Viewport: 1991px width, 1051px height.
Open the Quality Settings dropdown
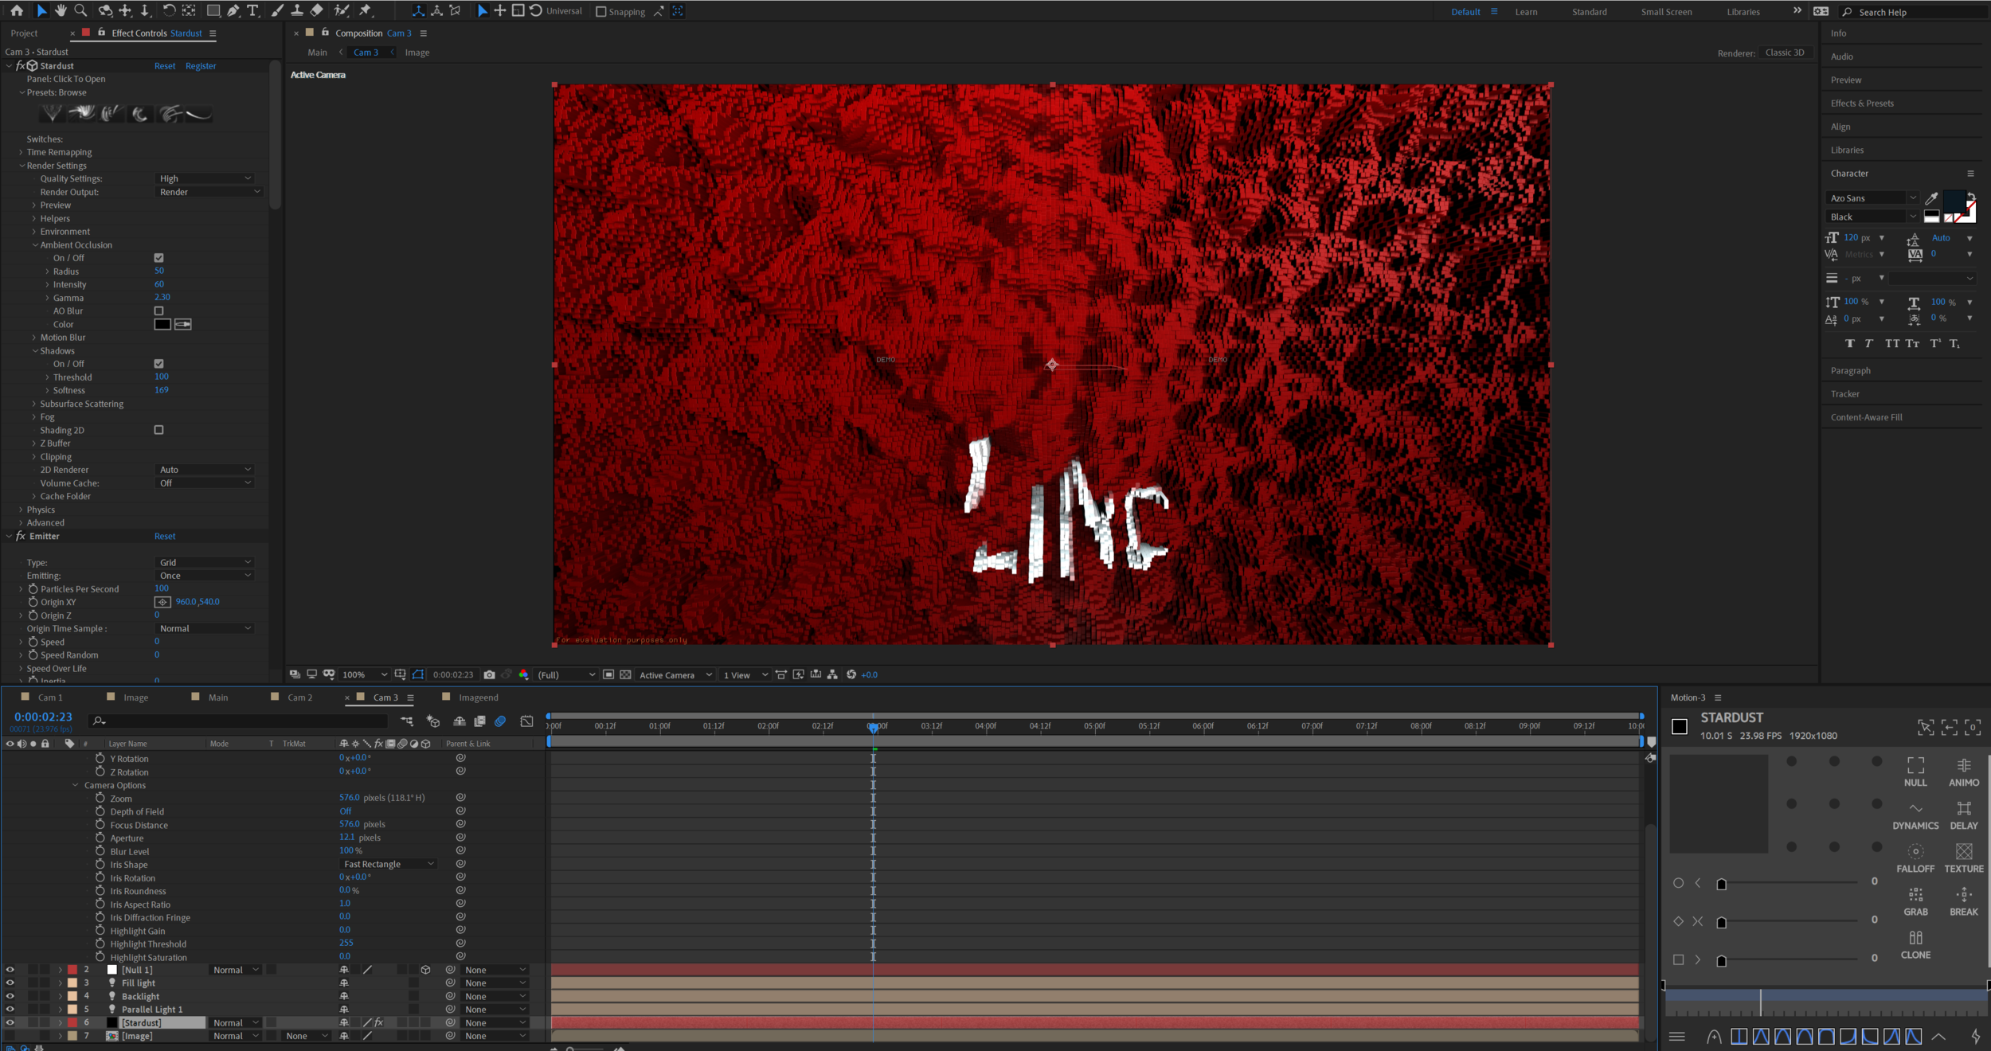[205, 178]
